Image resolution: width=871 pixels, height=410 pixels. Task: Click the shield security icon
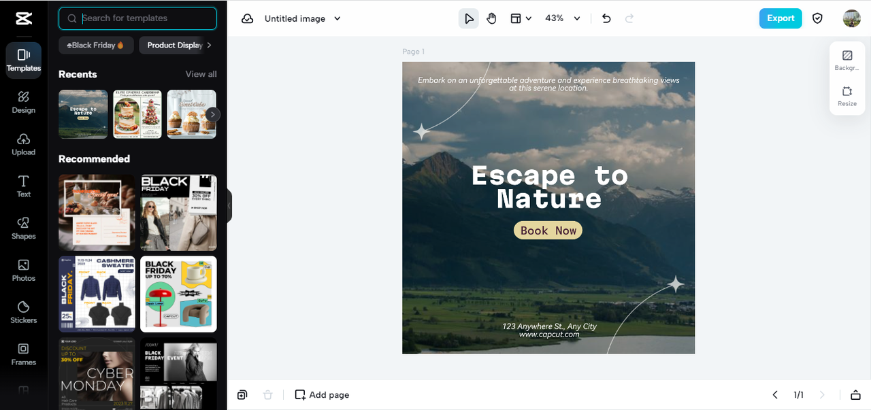coord(818,18)
